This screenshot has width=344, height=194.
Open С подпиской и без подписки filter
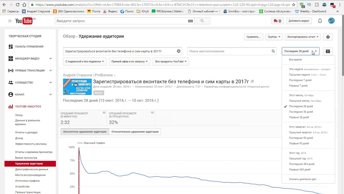coord(85,61)
